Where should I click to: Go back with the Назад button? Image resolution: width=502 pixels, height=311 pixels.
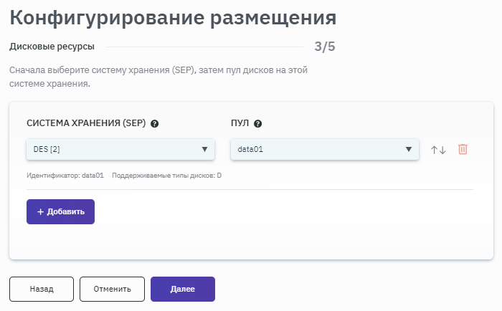tap(42, 290)
